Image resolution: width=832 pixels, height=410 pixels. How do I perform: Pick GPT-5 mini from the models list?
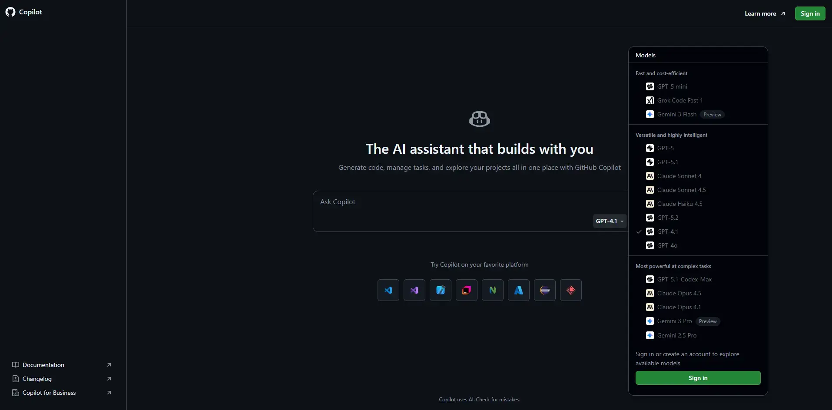[x=672, y=86]
